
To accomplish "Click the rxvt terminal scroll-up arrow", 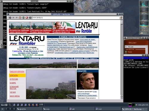I will tap(1, 45).
